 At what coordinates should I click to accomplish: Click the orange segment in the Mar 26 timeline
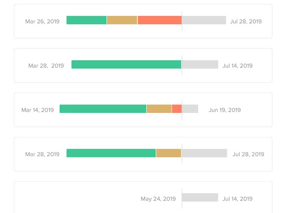pos(160,20)
